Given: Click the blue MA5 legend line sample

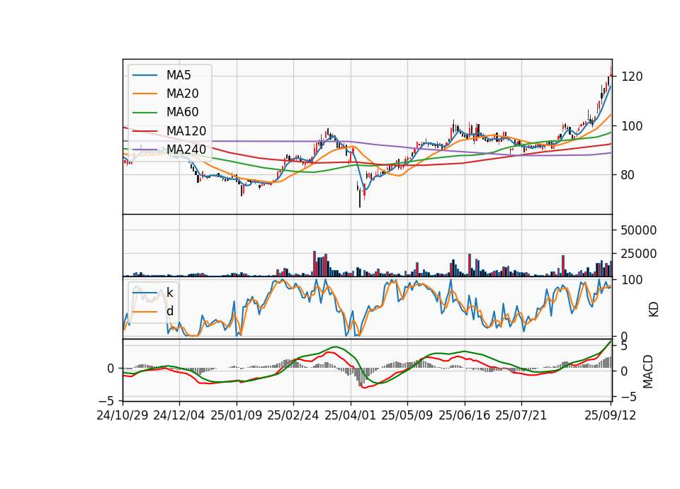Looking at the screenshot, I should pyautogui.click(x=144, y=75).
